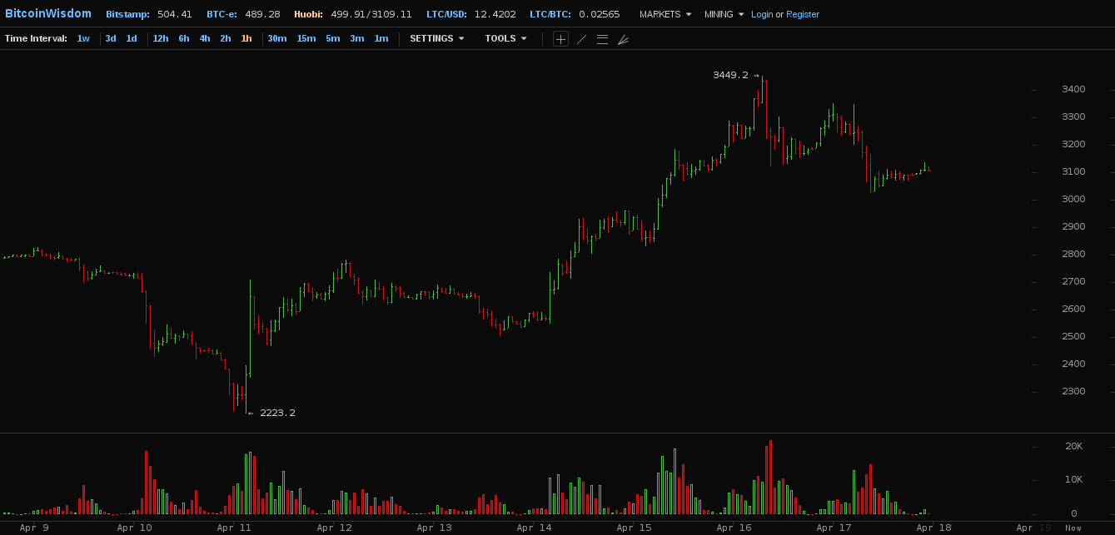Select the horizontal lines tool
This screenshot has width=1115, height=535.
602,39
